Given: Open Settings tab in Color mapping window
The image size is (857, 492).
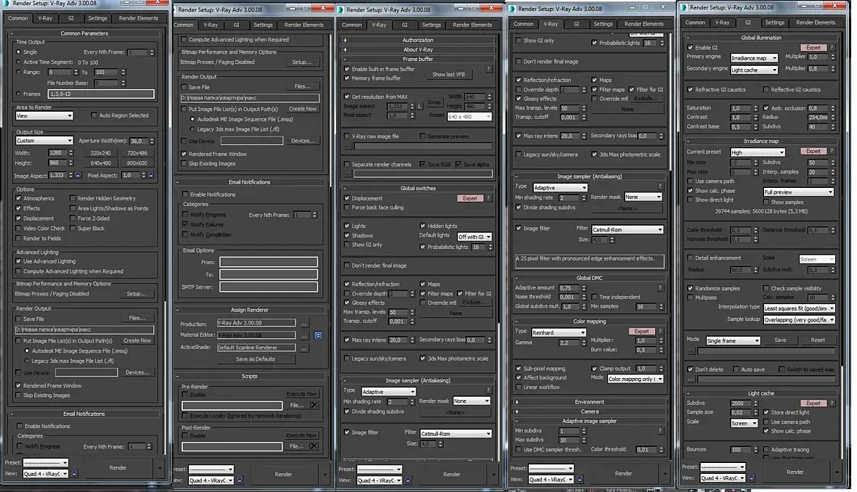Looking at the screenshot, I should click(x=603, y=23).
